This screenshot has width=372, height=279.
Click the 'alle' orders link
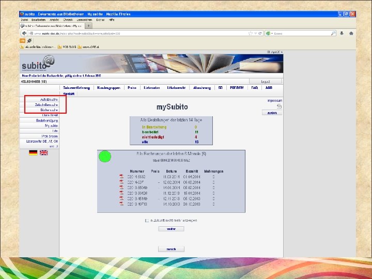pyautogui.click(x=145, y=142)
